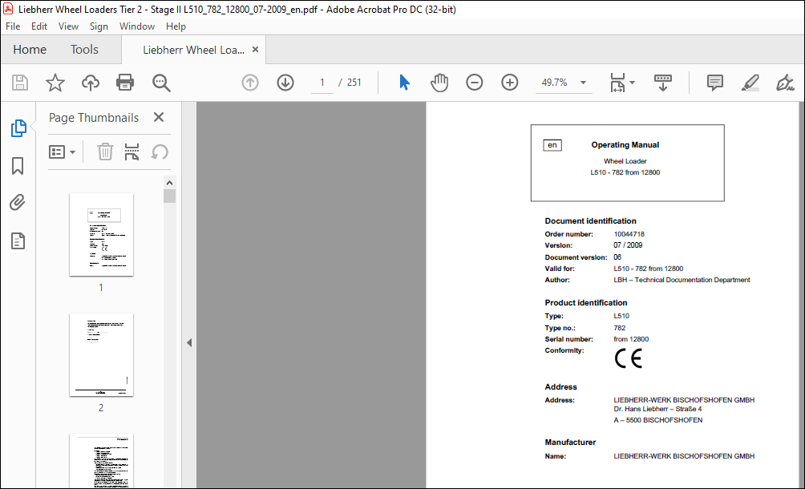
Task: Open the Attachments paperclip panel
Action: pos(18,203)
